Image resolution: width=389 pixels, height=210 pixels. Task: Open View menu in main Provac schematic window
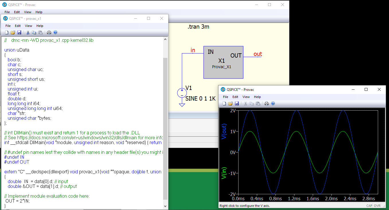(x=28, y=12)
